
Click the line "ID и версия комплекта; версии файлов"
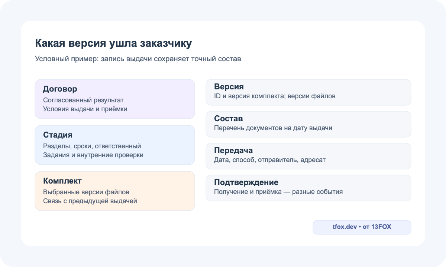[275, 96]
